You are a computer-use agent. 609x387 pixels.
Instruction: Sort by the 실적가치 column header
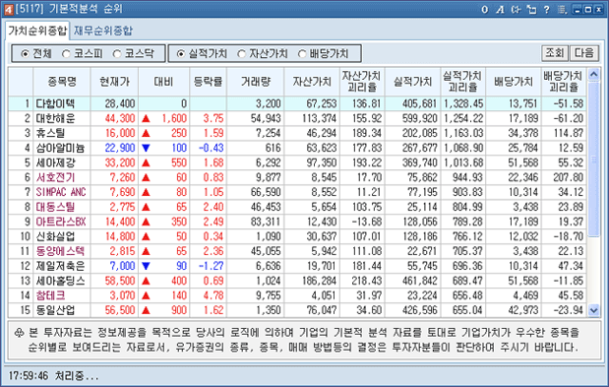[x=412, y=82]
